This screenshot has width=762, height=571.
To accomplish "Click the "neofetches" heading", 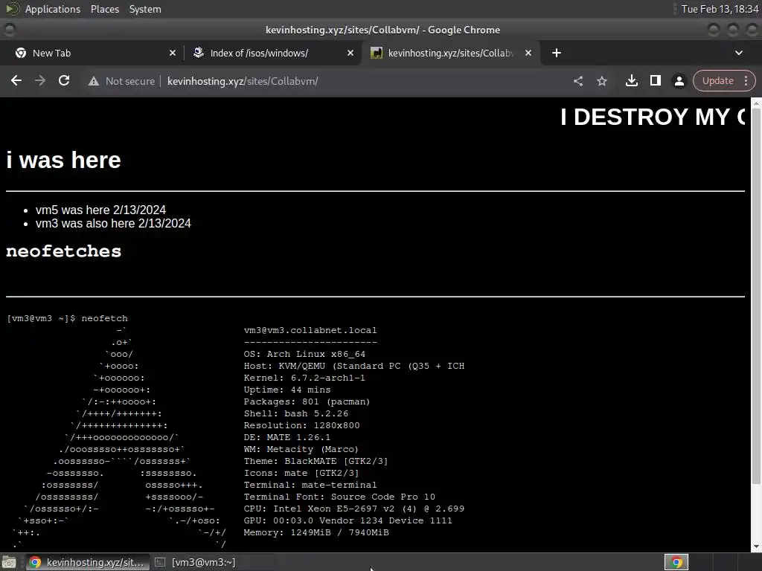I will 64,251.
